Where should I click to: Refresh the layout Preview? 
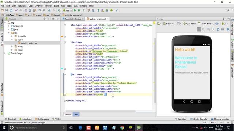218,29
